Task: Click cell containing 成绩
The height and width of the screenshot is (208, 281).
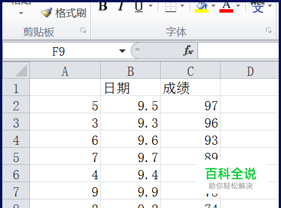Action: 191,87
